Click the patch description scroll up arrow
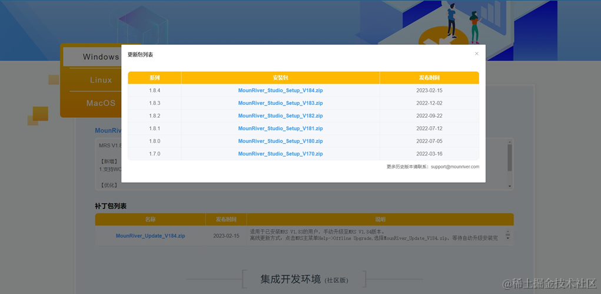This screenshot has height=294, width=601. point(508,232)
